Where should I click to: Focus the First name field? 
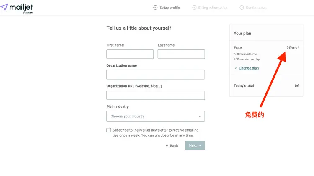coord(130,54)
